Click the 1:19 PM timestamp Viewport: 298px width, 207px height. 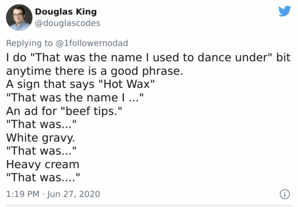(x=22, y=194)
